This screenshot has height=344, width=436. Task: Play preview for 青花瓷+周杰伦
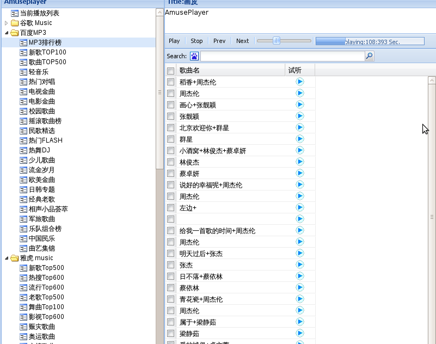[300, 299]
